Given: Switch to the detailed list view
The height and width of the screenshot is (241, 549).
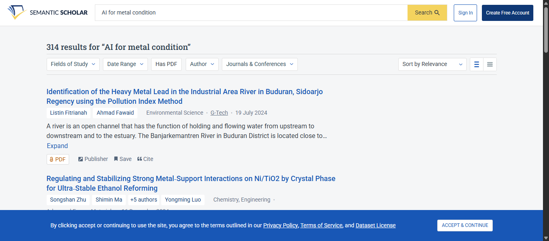Looking at the screenshot, I should [x=477, y=64].
